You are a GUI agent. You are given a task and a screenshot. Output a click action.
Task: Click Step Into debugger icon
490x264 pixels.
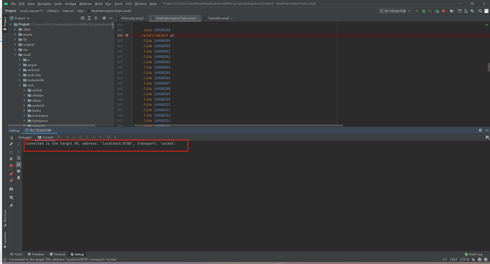click(x=74, y=137)
